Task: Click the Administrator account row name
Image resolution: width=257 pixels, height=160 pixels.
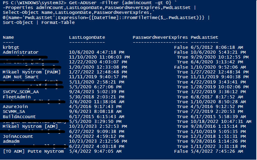Action: pyautogui.click(x=21, y=52)
